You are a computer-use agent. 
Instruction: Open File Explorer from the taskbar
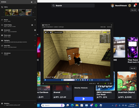(x=77, y=105)
